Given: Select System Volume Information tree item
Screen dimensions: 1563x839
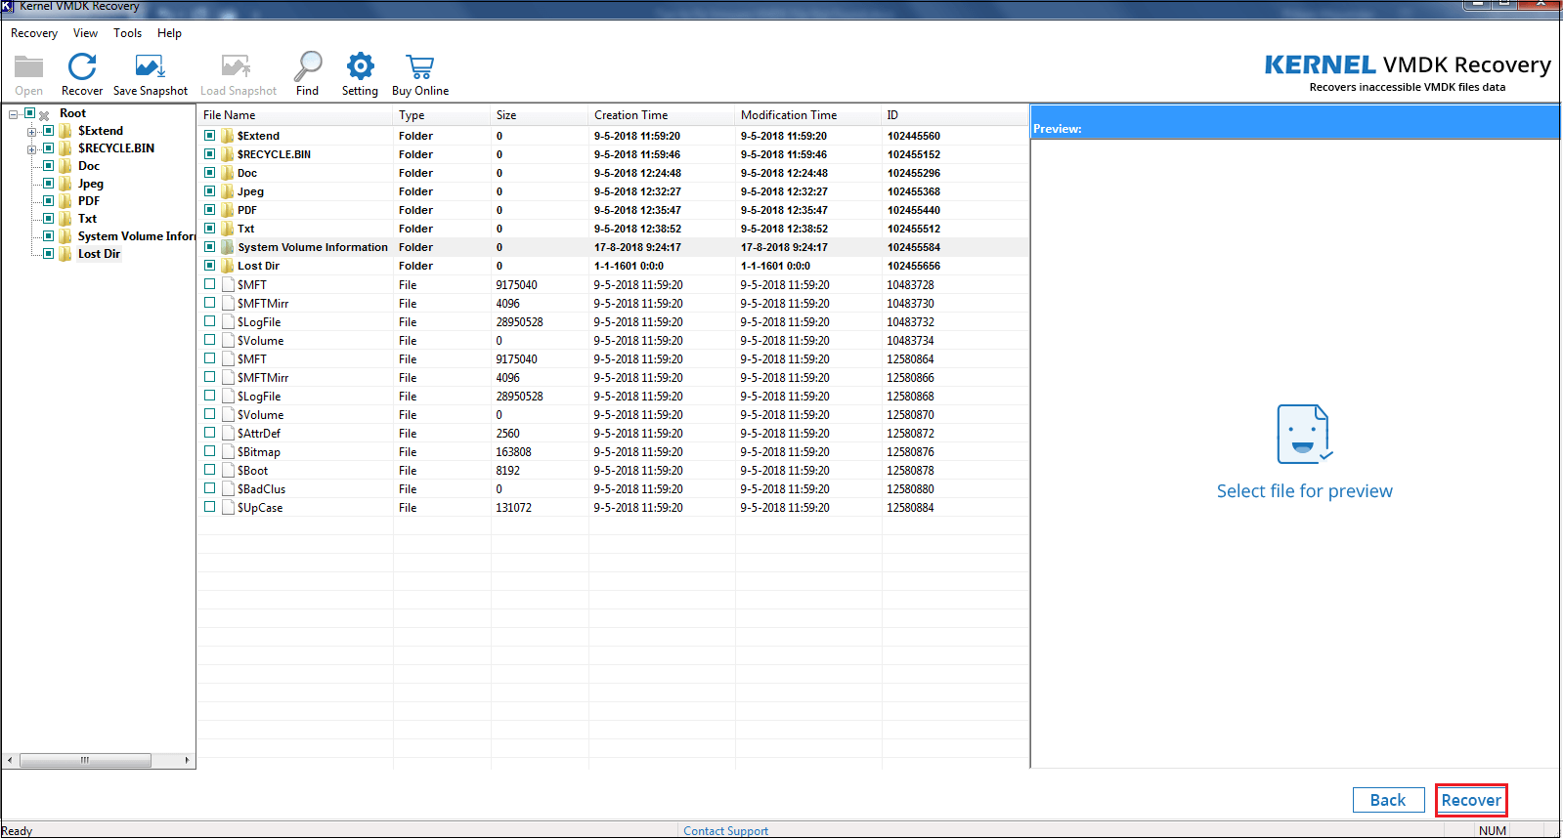Looking at the screenshot, I should [x=136, y=236].
